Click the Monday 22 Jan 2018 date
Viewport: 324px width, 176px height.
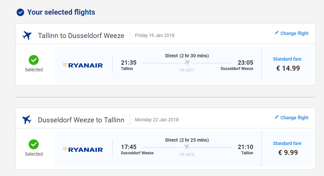tap(156, 120)
